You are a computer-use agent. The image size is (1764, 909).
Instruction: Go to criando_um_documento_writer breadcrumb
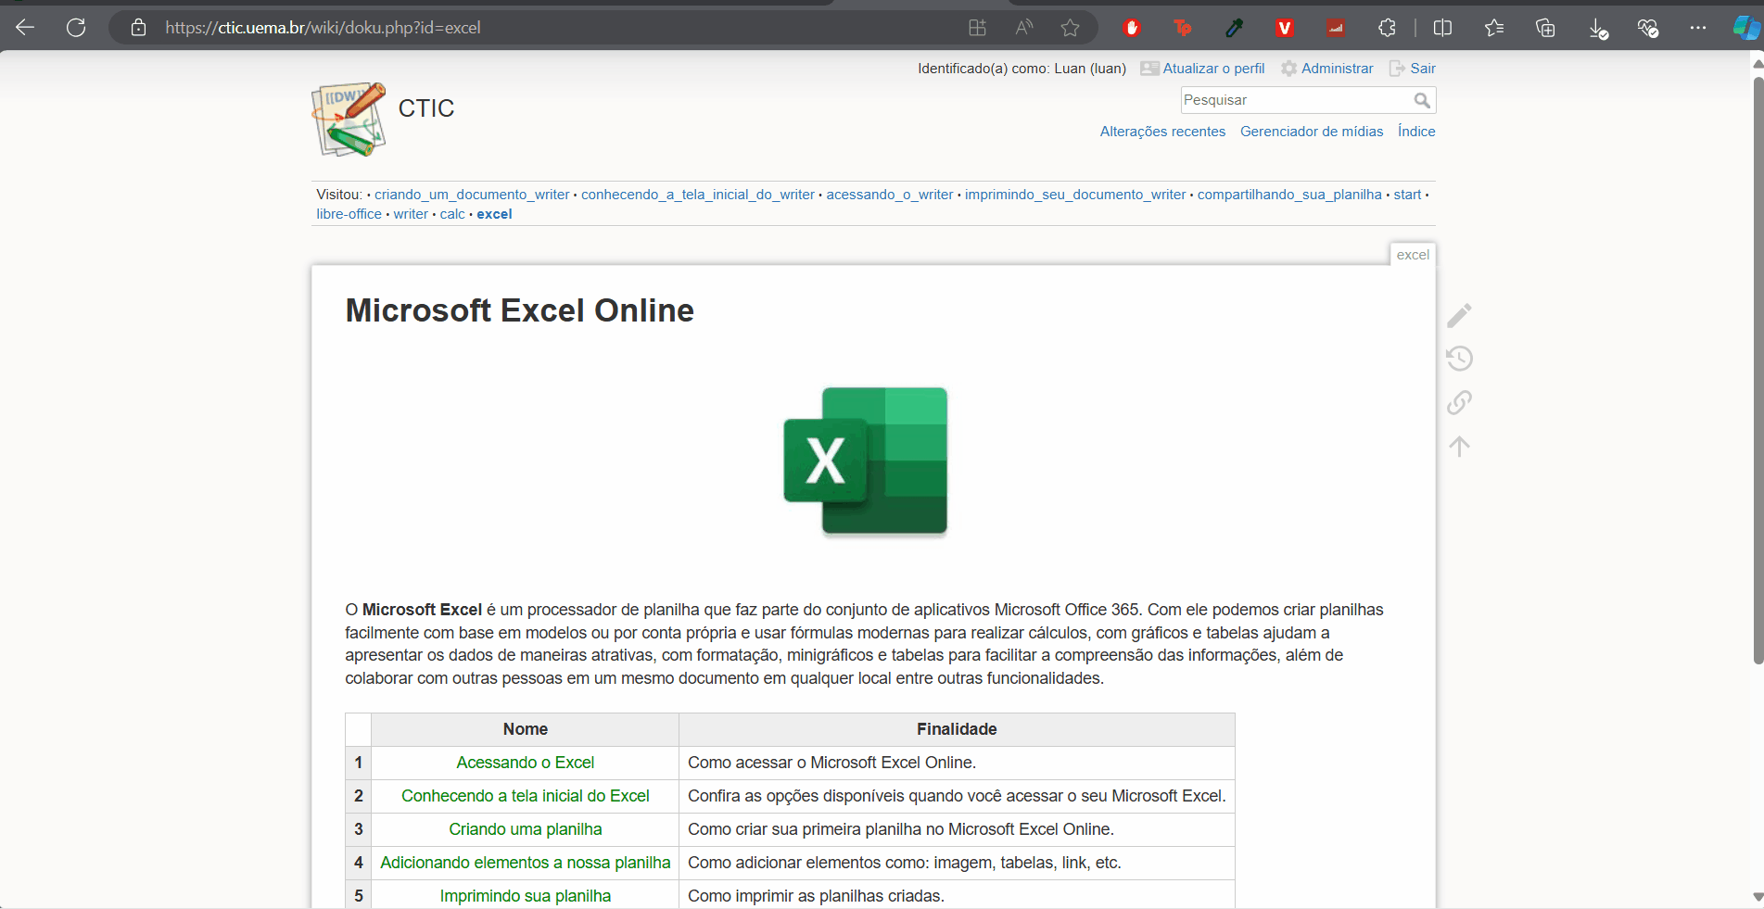pyautogui.click(x=472, y=195)
